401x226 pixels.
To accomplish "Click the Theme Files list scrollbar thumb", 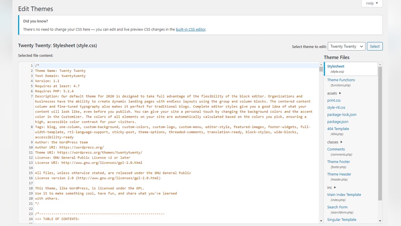I will [380, 133].
